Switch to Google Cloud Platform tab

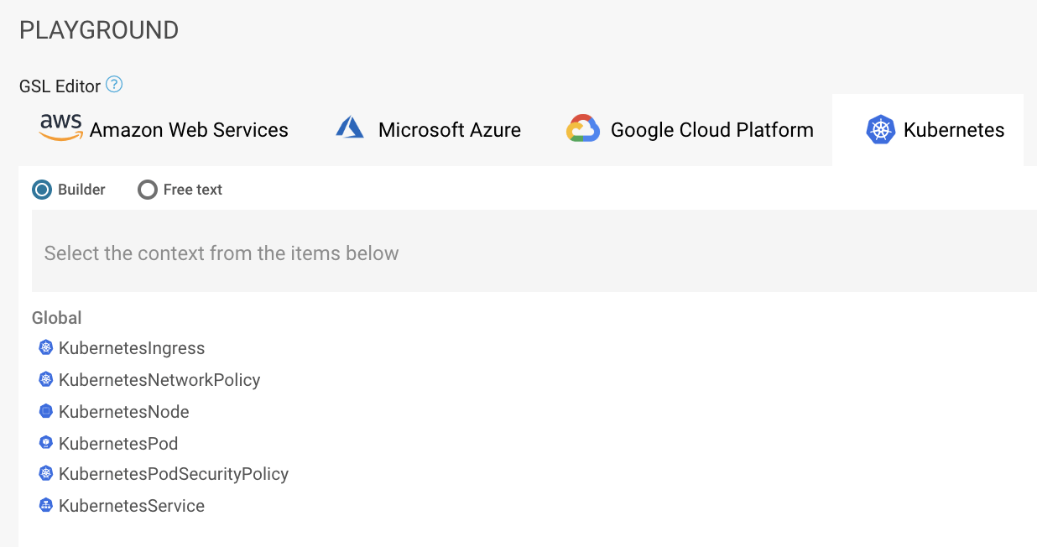tap(690, 130)
